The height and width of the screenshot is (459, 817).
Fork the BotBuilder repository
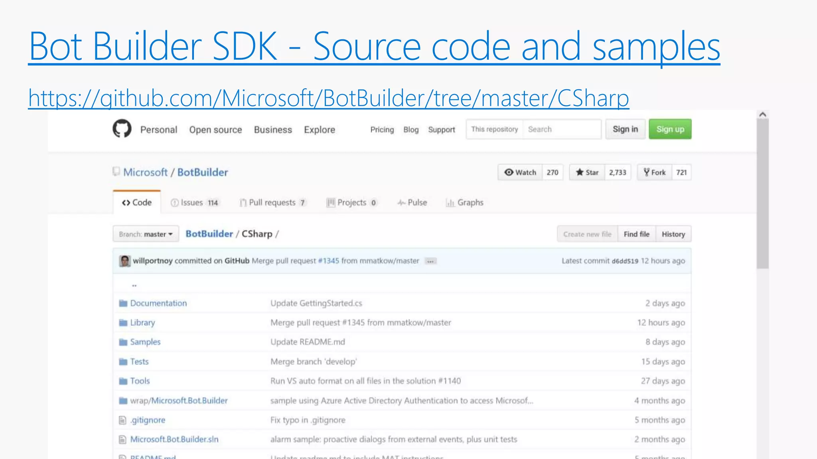click(655, 172)
